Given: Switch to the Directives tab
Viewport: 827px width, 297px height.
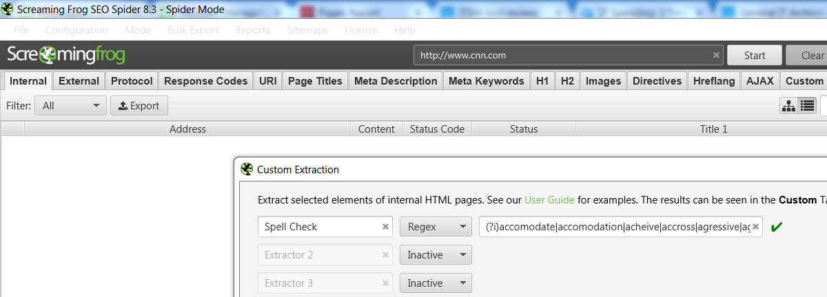Looking at the screenshot, I should 657,80.
